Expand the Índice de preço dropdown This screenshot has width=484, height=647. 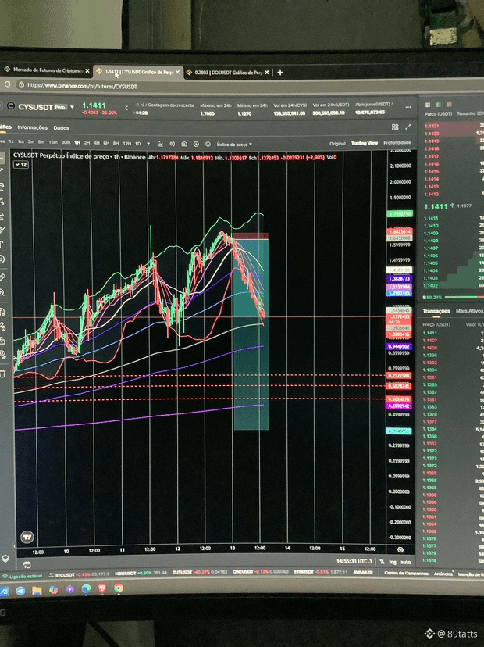pyautogui.click(x=234, y=145)
